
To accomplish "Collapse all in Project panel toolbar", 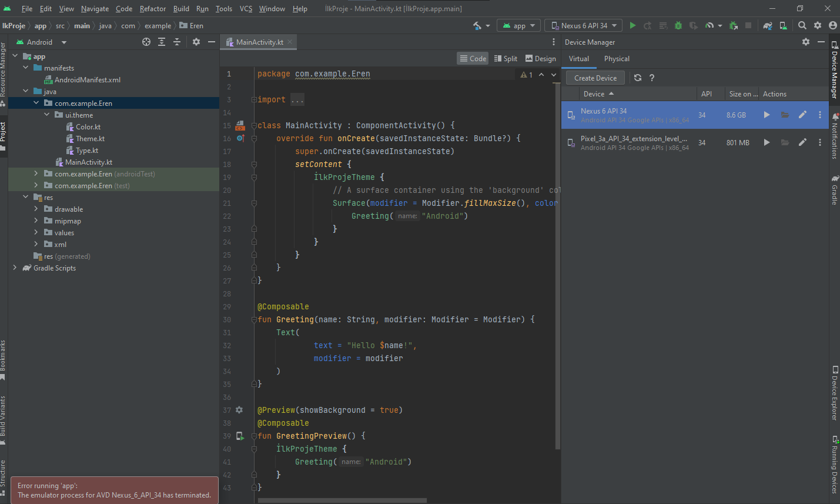I will coord(177,42).
